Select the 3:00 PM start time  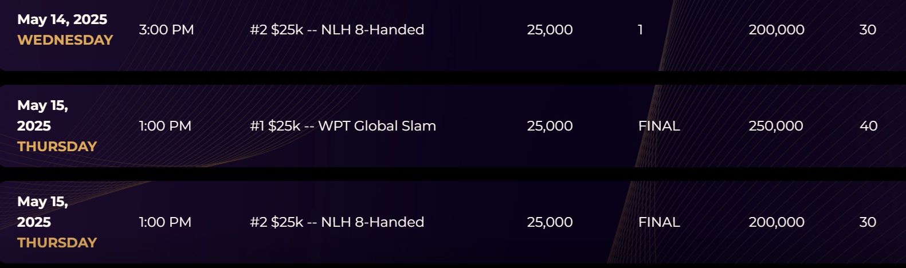click(x=166, y=30)
